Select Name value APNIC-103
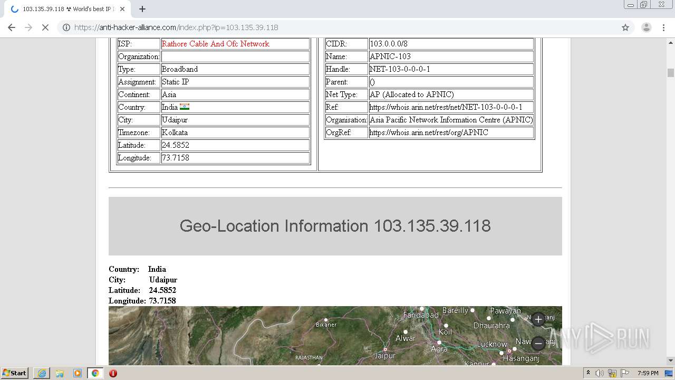Viewport: 675px width, 380px height. click(x=390, y=56)
